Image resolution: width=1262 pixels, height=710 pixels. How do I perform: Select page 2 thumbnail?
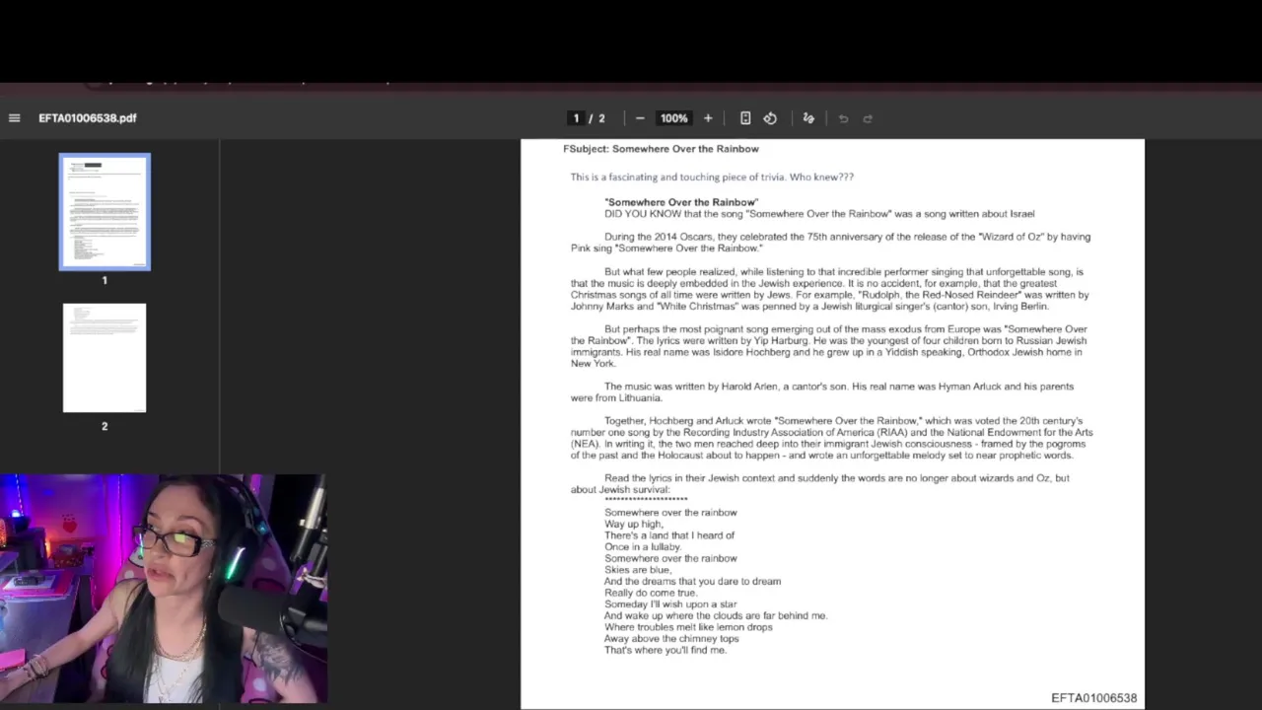[105, 358]
